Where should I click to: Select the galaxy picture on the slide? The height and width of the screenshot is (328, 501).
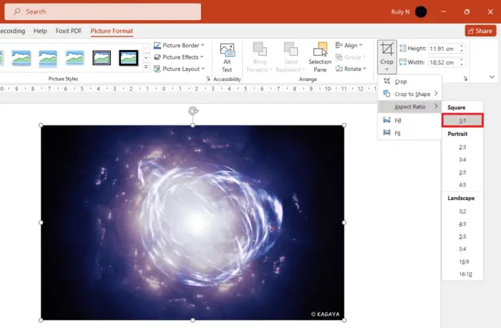(x=193, y=223)
